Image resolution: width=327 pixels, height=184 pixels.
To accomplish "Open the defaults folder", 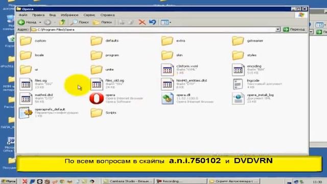I will point(97,41).
